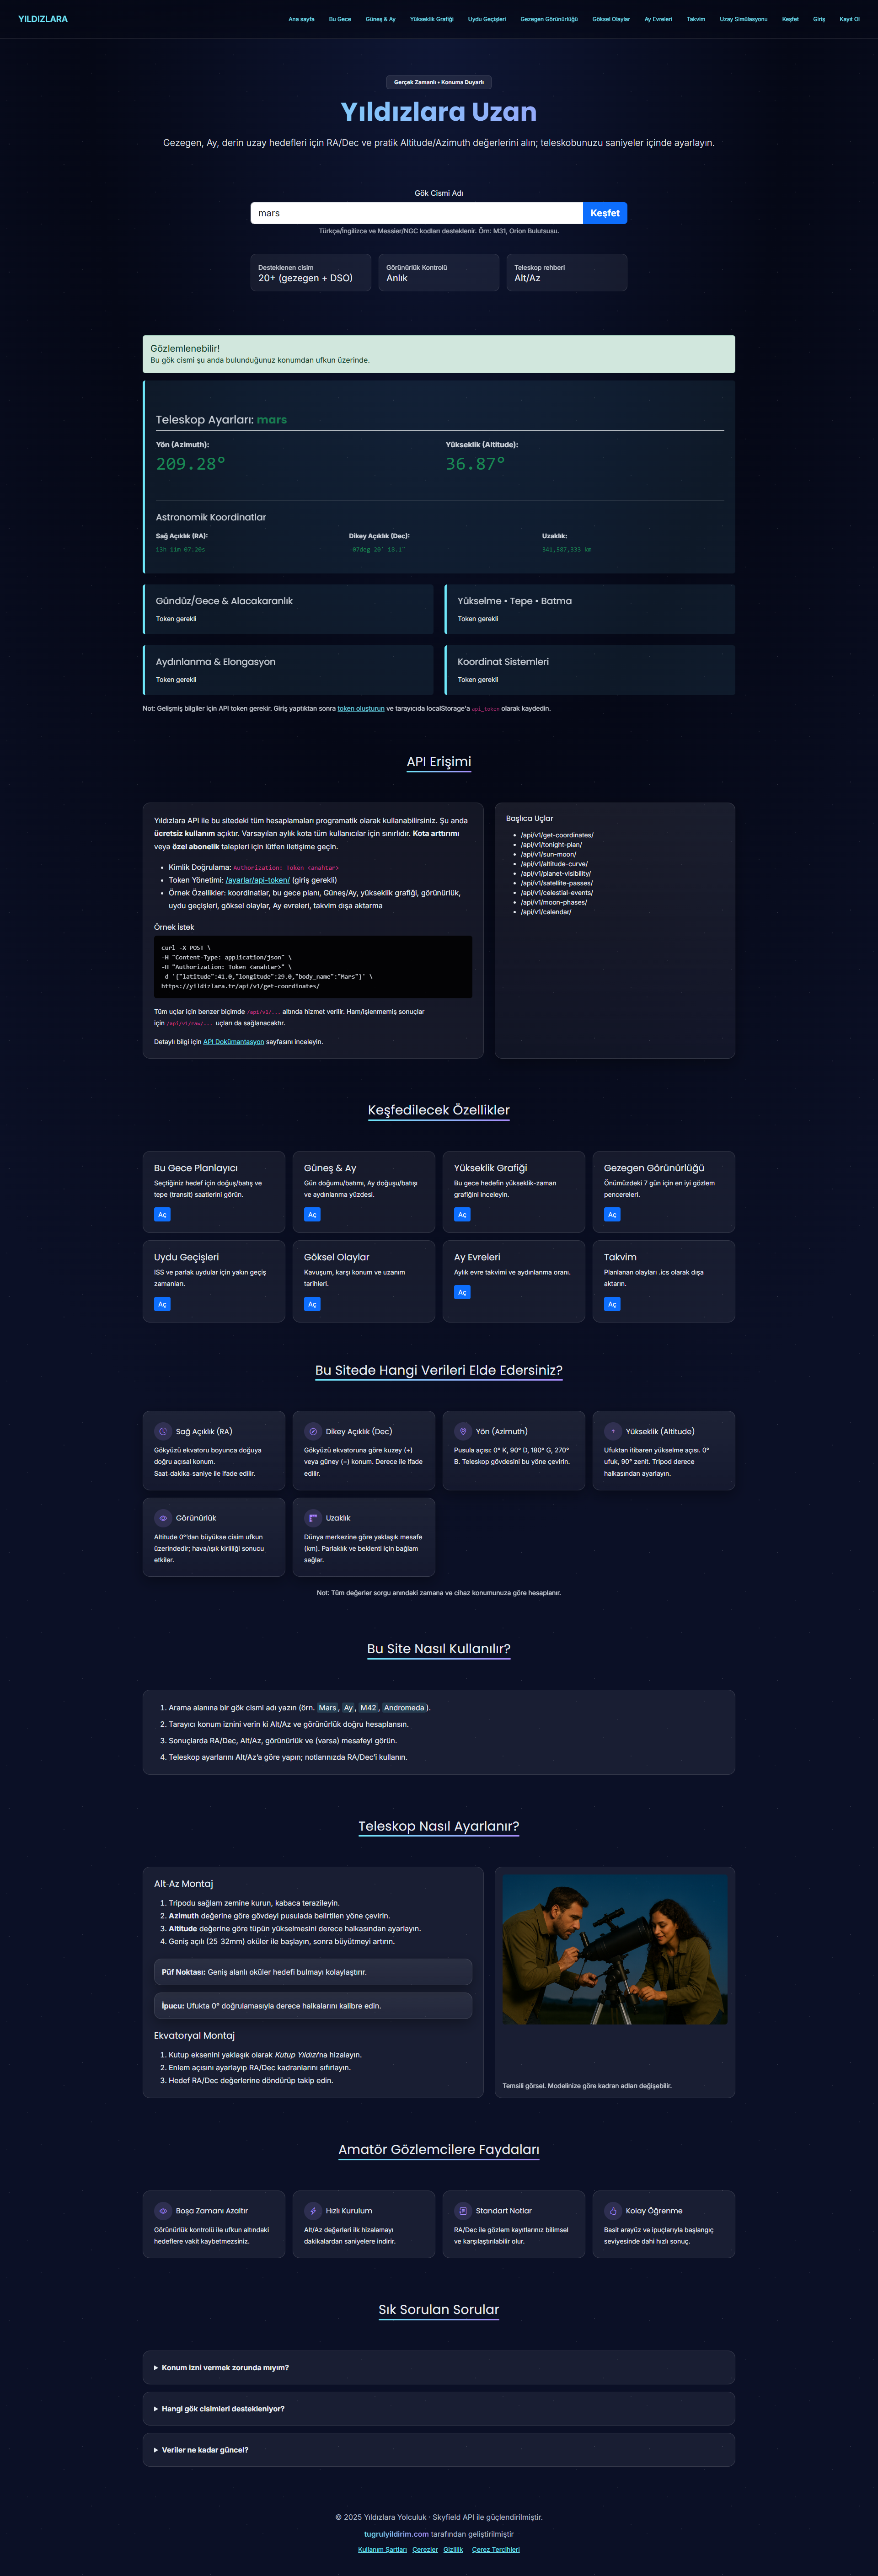Focus the Gök Cismi Adı input field
The width and height of the screenshot is (878, 2576).
click(416, 213)
